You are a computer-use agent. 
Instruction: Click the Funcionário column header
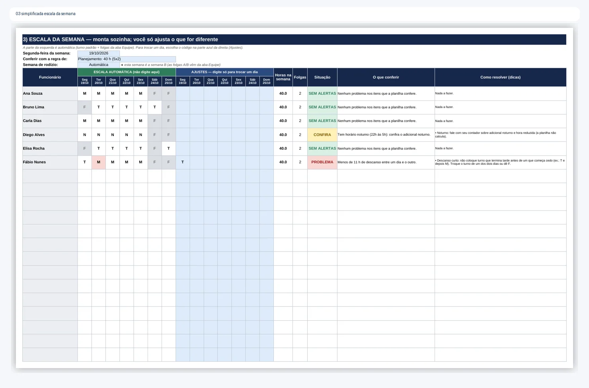point(50,77)
